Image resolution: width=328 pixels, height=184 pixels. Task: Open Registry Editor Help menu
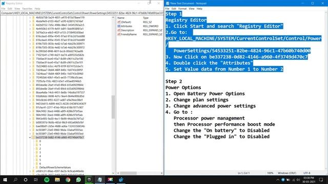[x=37, y=9]
